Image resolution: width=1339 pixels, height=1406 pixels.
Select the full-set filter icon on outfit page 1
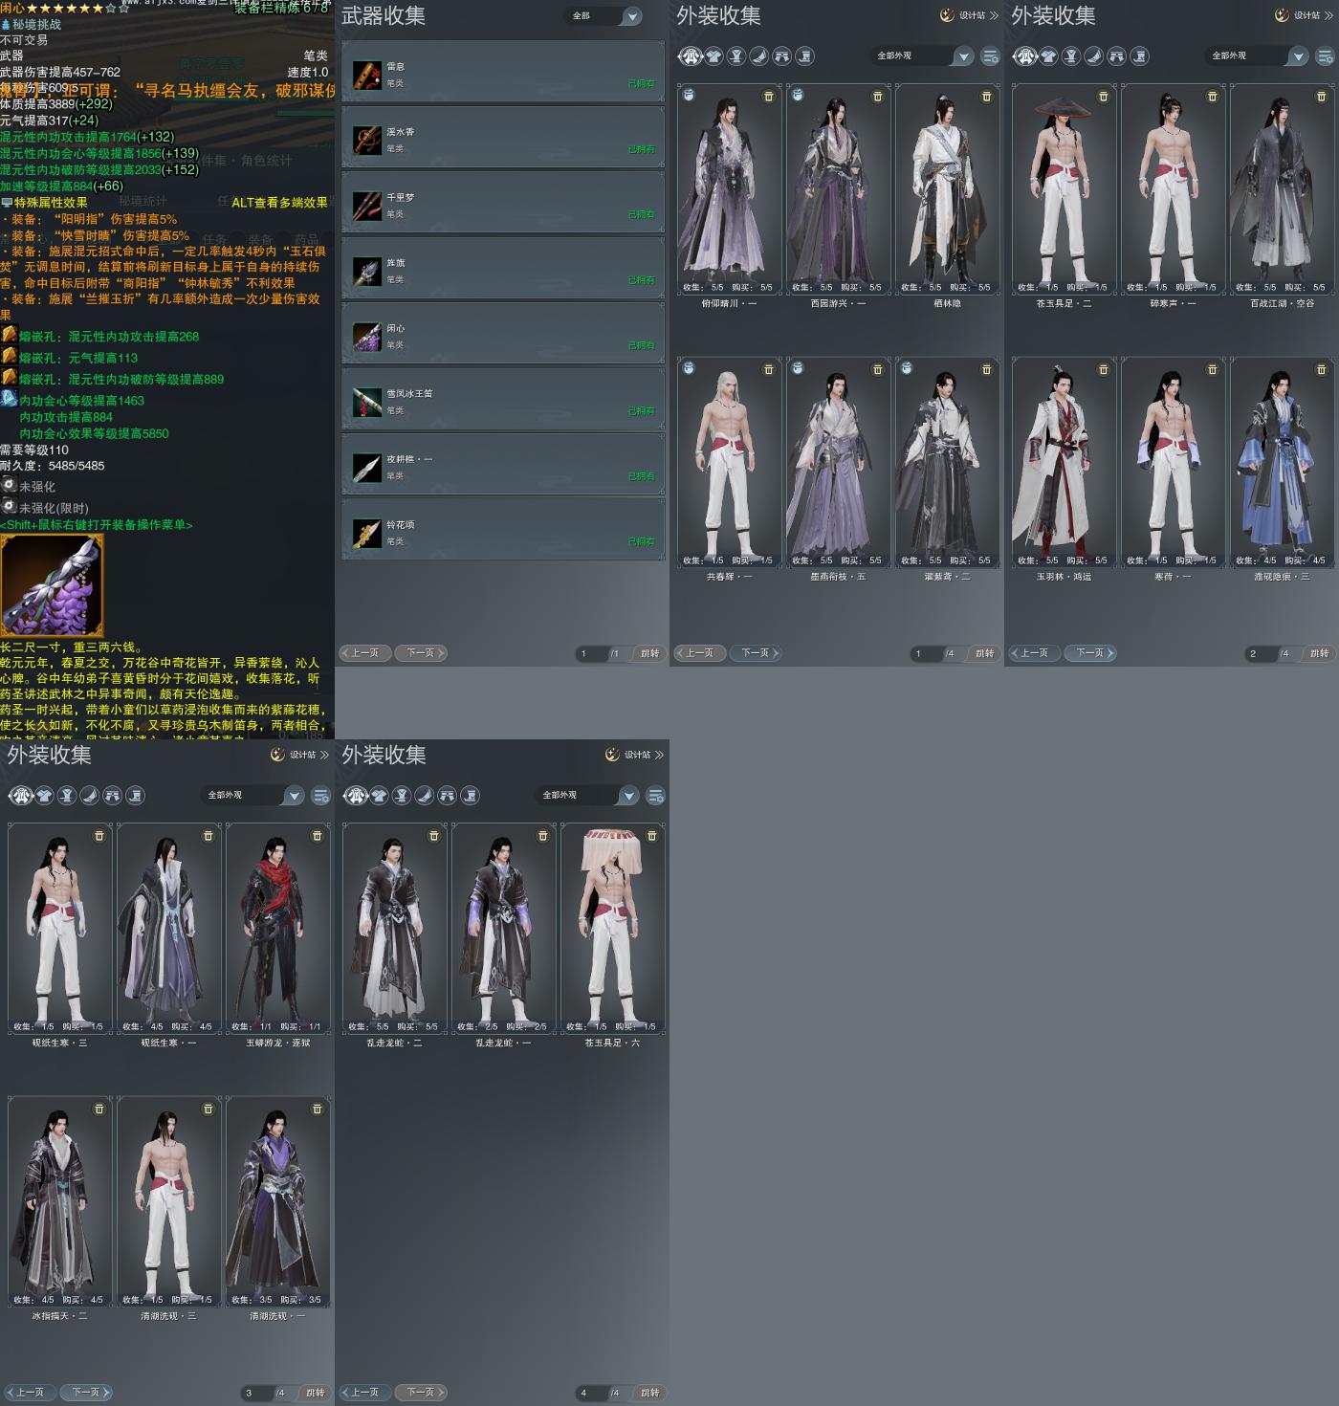point(691,56)
